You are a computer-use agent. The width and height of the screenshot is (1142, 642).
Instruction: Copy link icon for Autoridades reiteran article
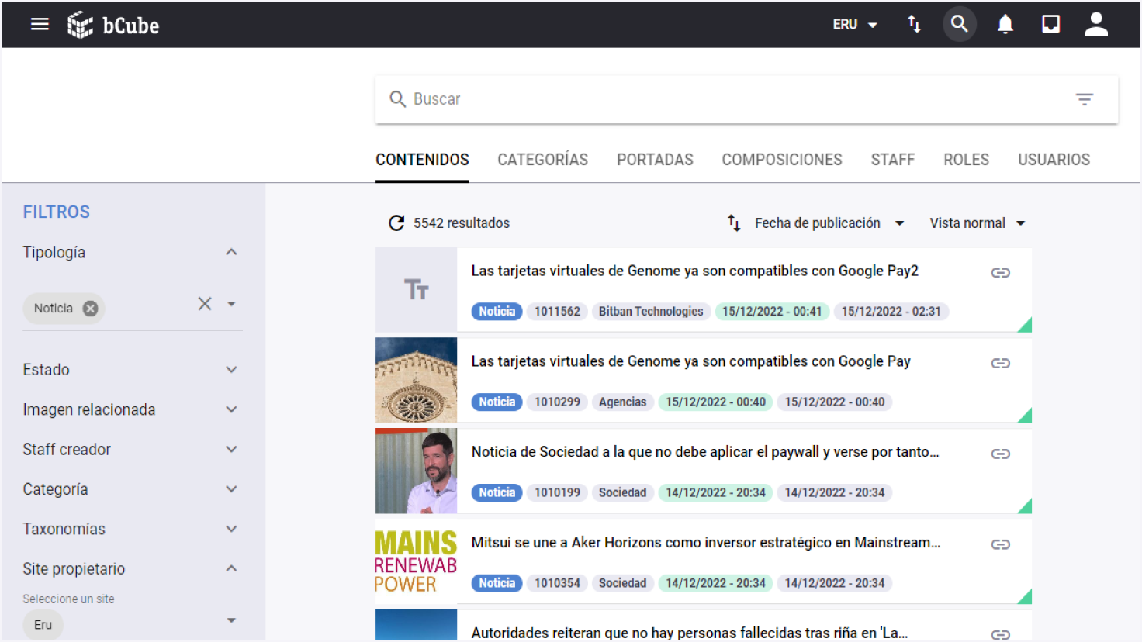point(1001,635)
